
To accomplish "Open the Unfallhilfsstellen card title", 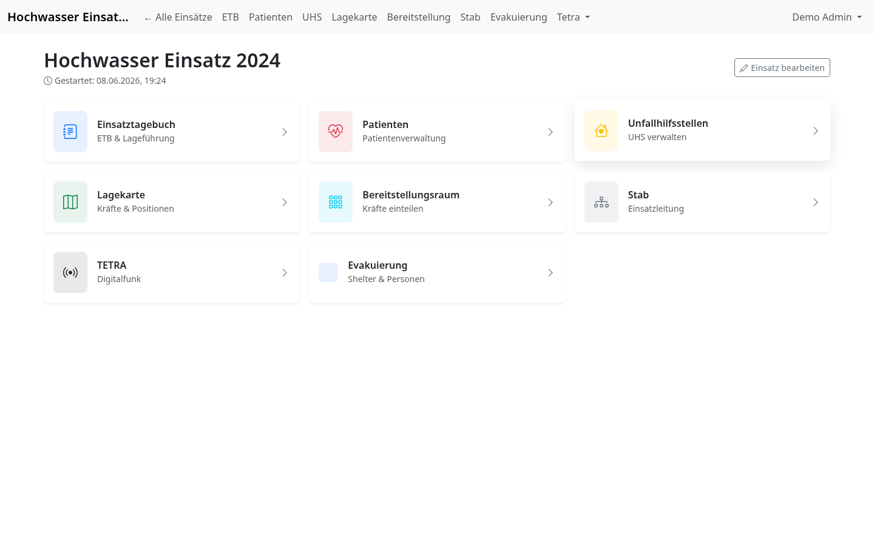I will pos(668,123).
